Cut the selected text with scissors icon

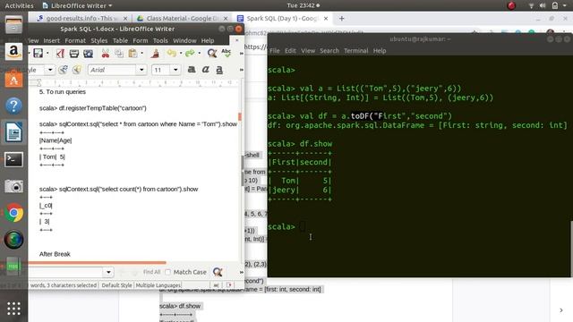[x=106, y=54]
